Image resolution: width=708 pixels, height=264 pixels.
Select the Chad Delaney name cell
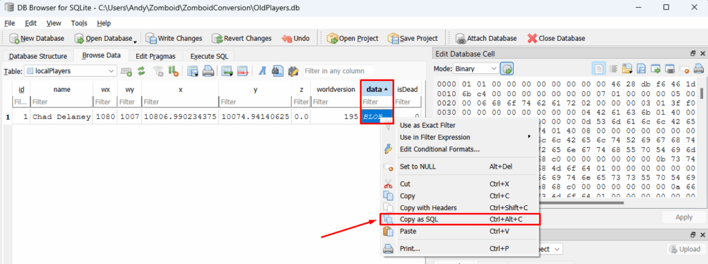62,116
